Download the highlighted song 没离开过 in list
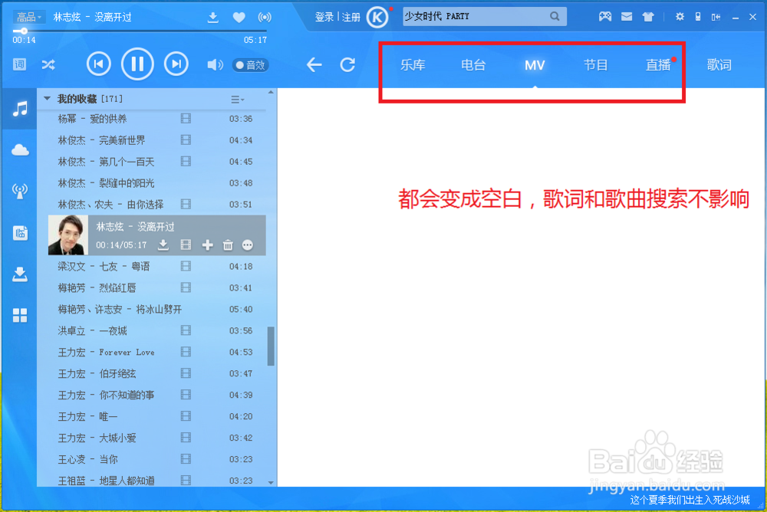767x512 pixels. [x=163, y=245]
